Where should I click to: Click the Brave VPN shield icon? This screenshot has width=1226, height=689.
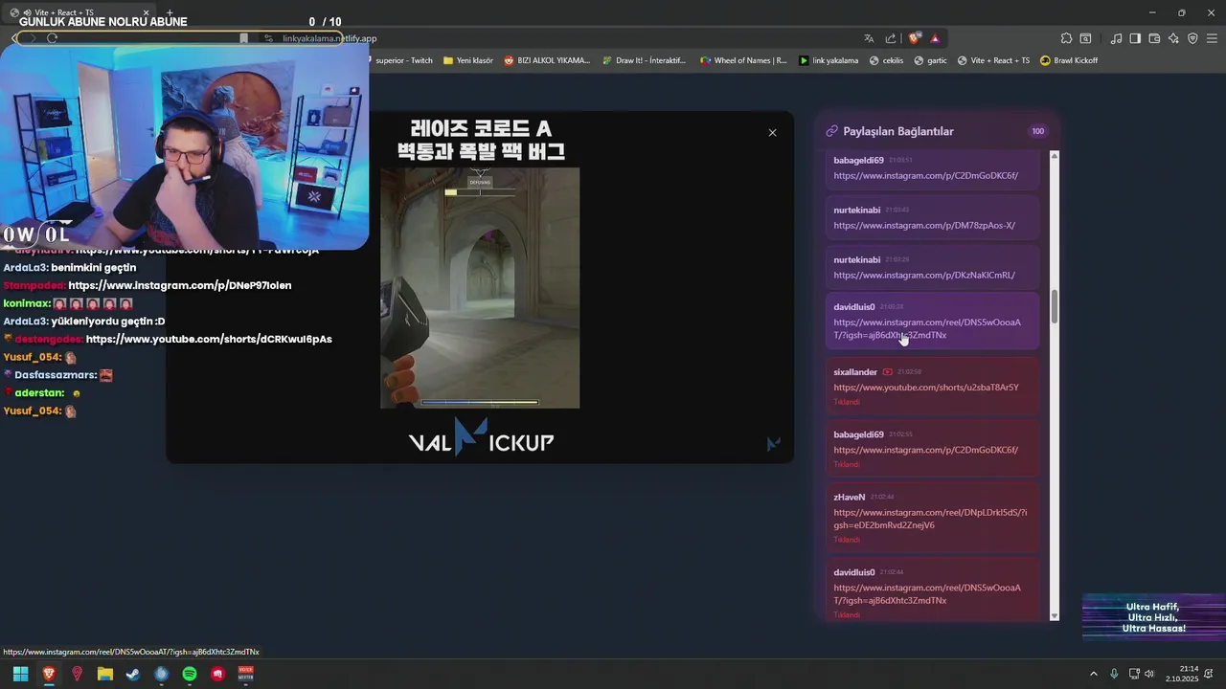coord(1192,38)
